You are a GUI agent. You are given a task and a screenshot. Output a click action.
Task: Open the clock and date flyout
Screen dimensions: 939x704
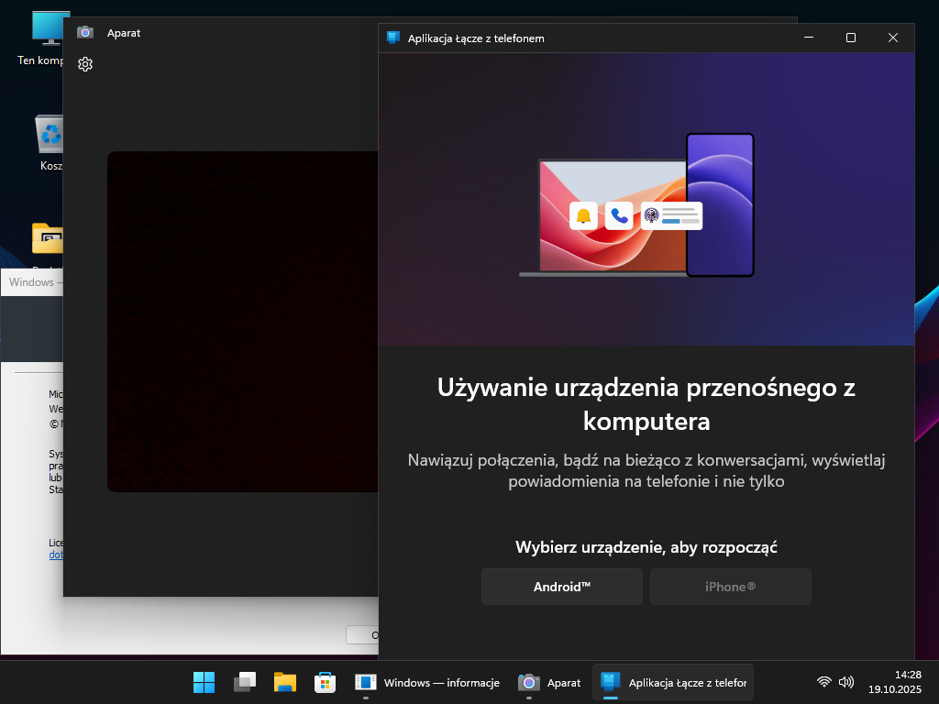pyautogui.click(x=894, y=681)
